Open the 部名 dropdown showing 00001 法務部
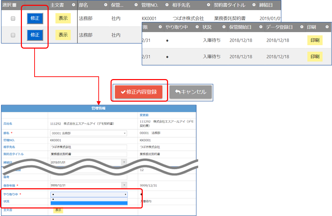 click(88, 133)
